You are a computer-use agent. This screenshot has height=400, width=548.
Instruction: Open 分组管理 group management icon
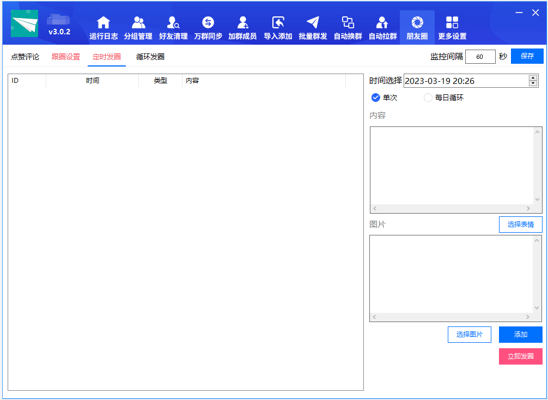click(x=138, y=22)
